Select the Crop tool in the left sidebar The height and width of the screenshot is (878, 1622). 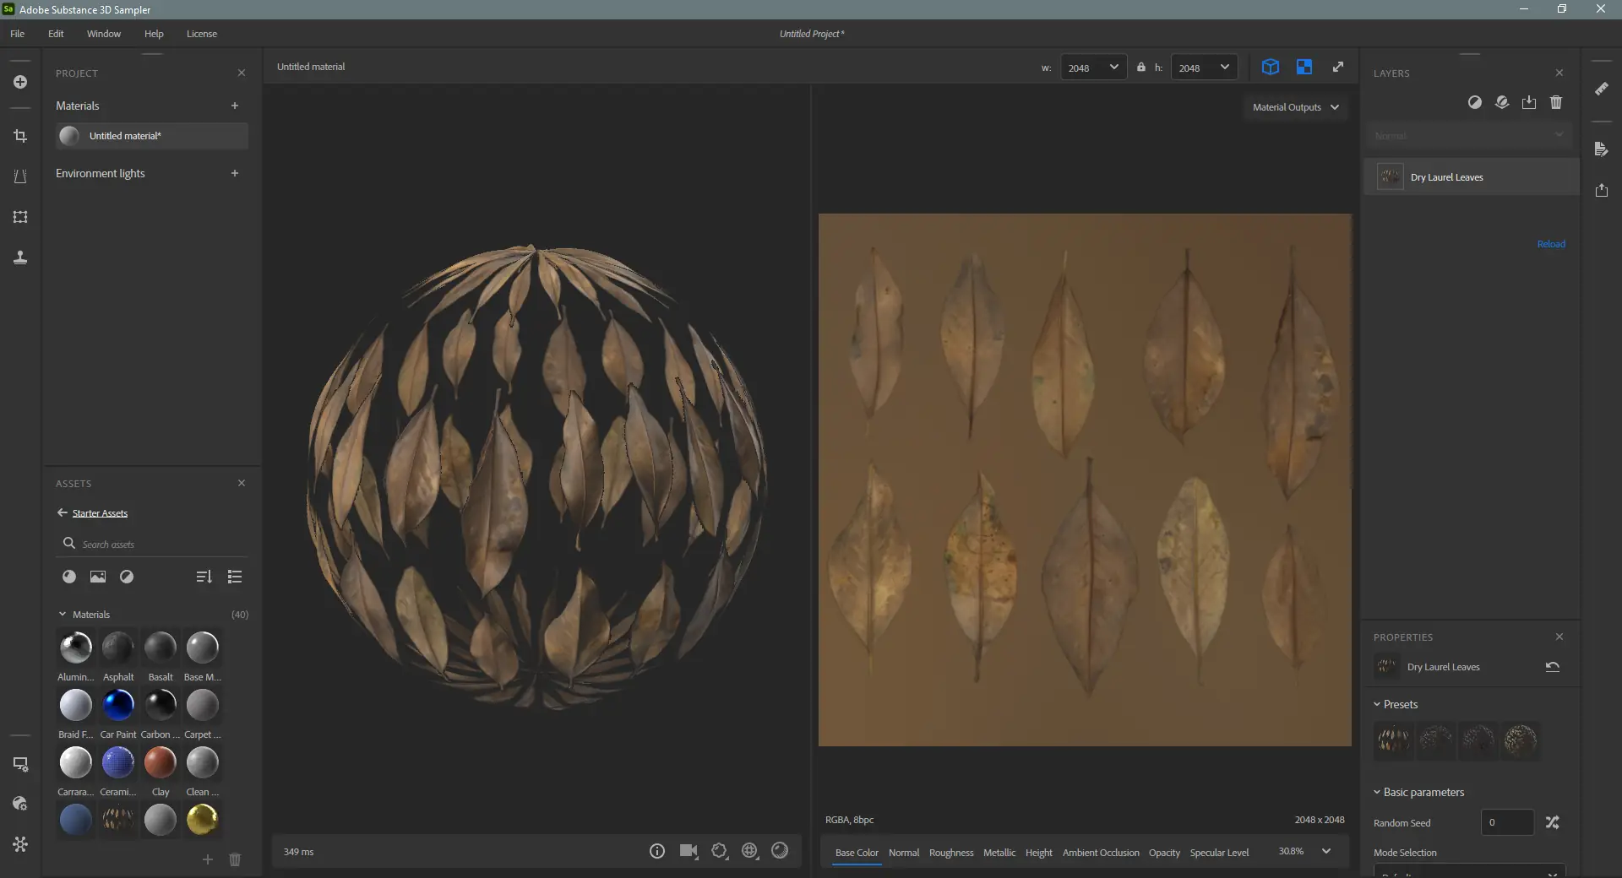pyautogui.click(x=20, y=136)
